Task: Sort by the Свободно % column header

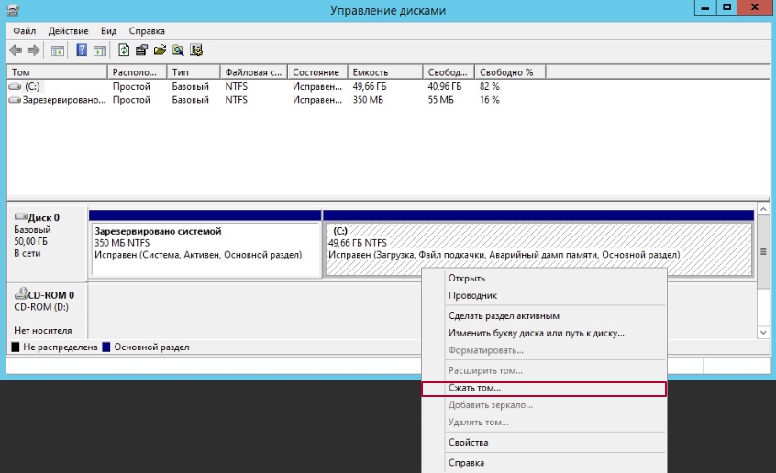Action: point(510,72)
